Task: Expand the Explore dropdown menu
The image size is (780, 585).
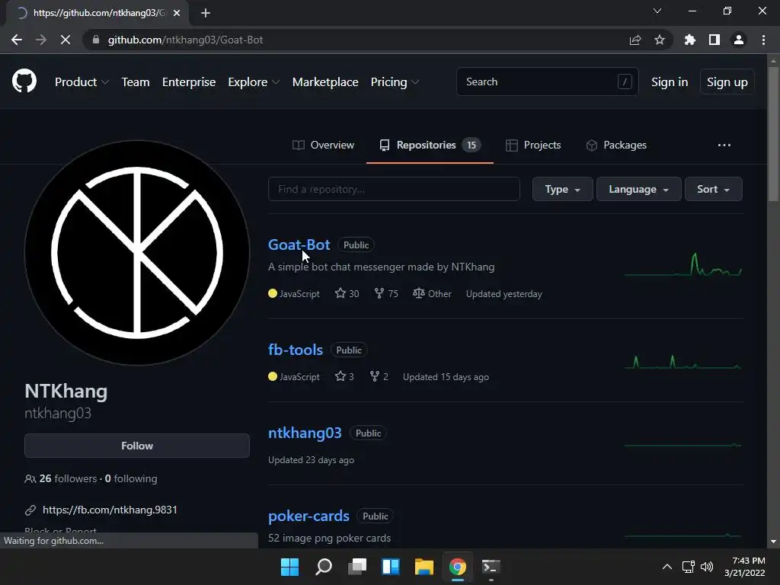Action: [254, 82]
